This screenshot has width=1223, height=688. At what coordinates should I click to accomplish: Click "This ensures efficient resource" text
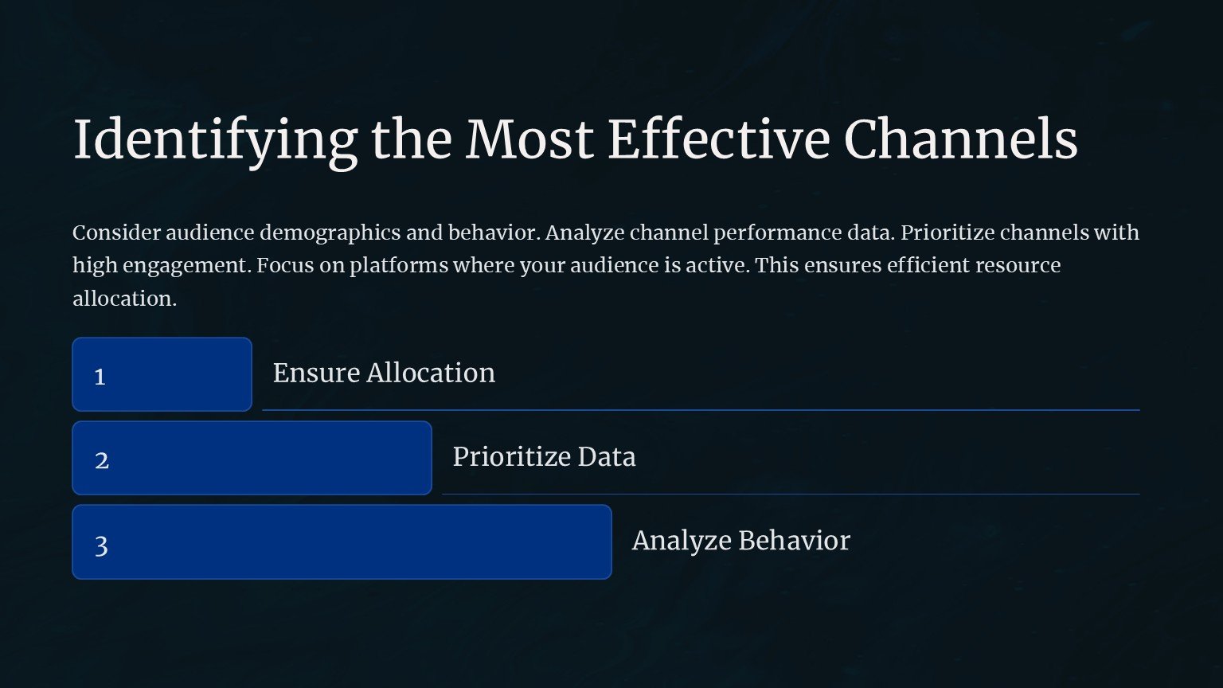coord(908,265)
